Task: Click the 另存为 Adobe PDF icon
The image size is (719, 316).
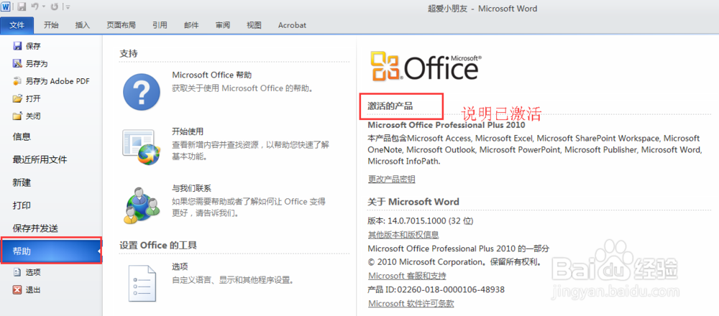Action: pyautogui.click(x=17, y=81)
